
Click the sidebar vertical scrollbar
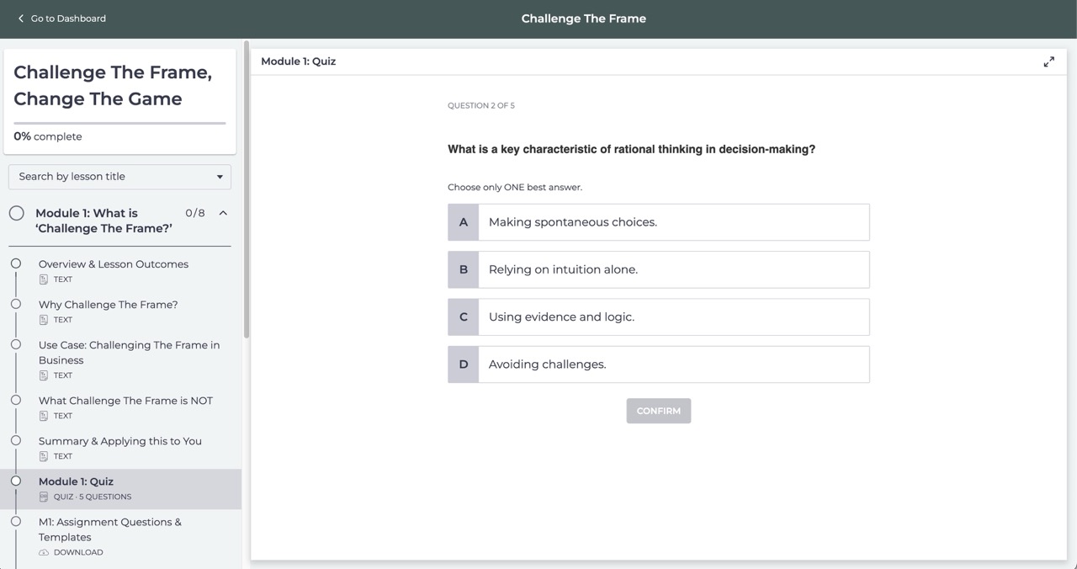[x=247, y=189]
